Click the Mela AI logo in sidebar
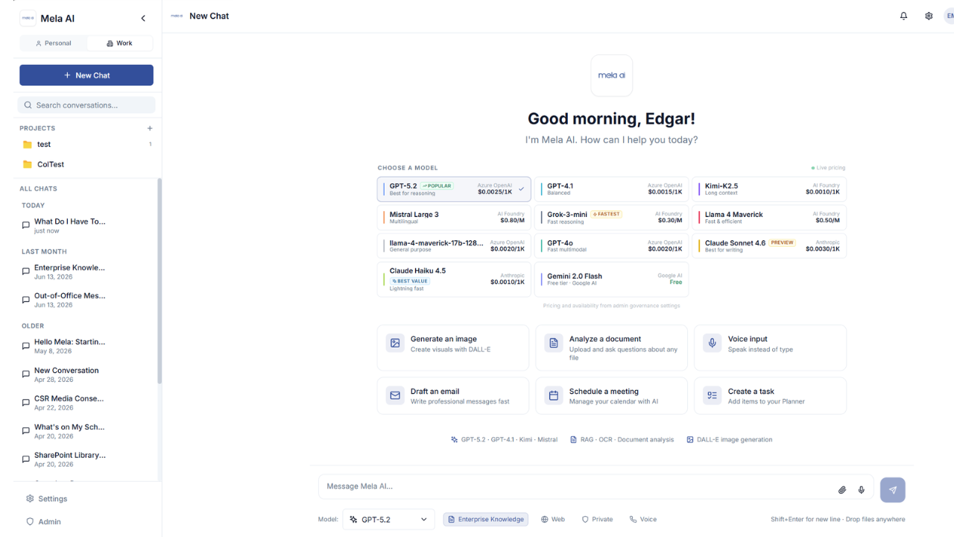Viewport: 954px width, 537px height. (28, 19)
